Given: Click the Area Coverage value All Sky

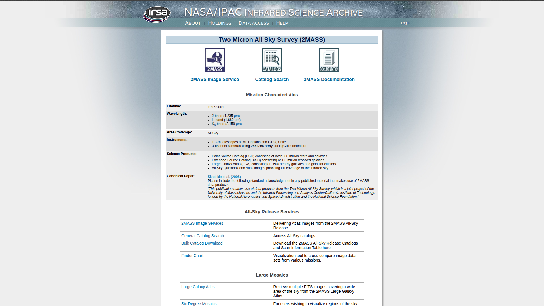Looking at the screenshot, I should click(x=213, y=133).
